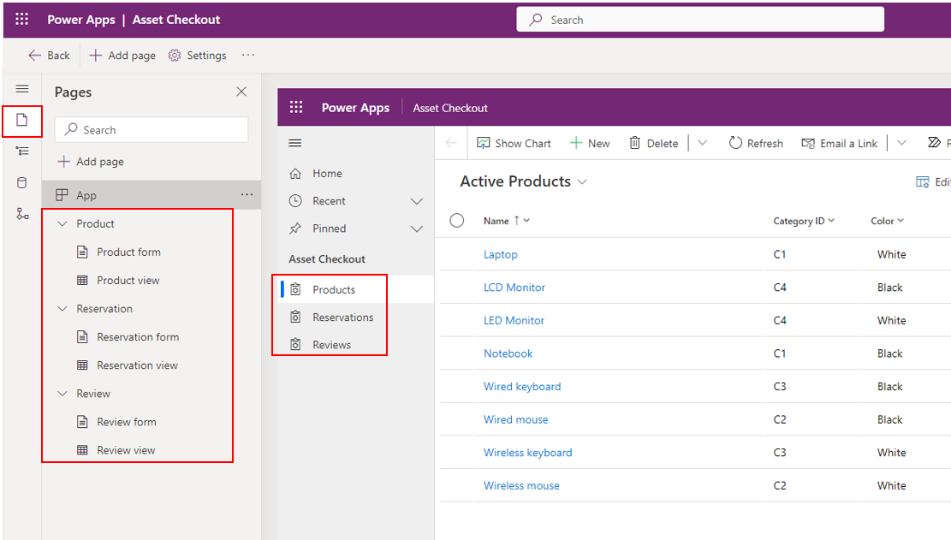Open the Automation icon in left rail
Screen dimensions: 951x540
pos(22,214)
